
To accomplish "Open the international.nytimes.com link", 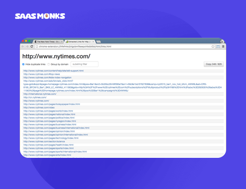I will pos(40,94).
